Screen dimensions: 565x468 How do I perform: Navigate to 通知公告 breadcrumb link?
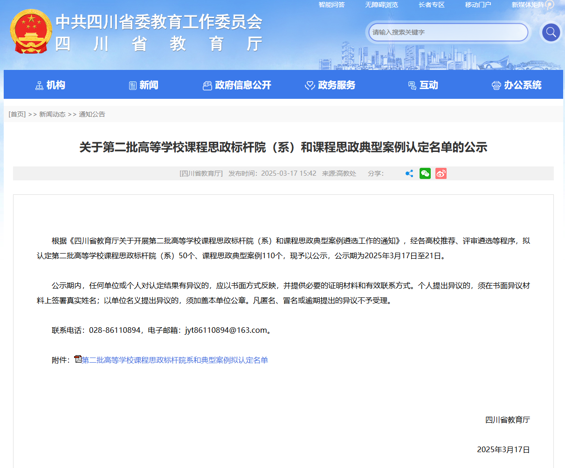tap(92, 114)
